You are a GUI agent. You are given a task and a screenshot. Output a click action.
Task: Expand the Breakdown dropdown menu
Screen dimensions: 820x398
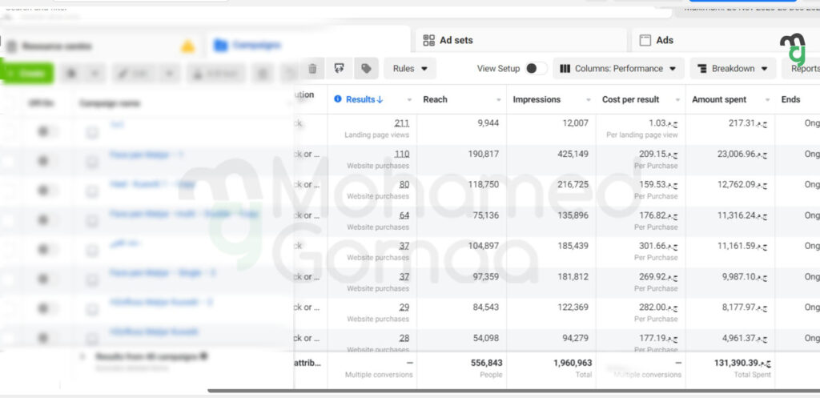point(733,69)
